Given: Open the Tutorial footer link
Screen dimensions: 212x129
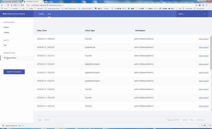Looking at the screenshot, I should (x=185, y=120).
